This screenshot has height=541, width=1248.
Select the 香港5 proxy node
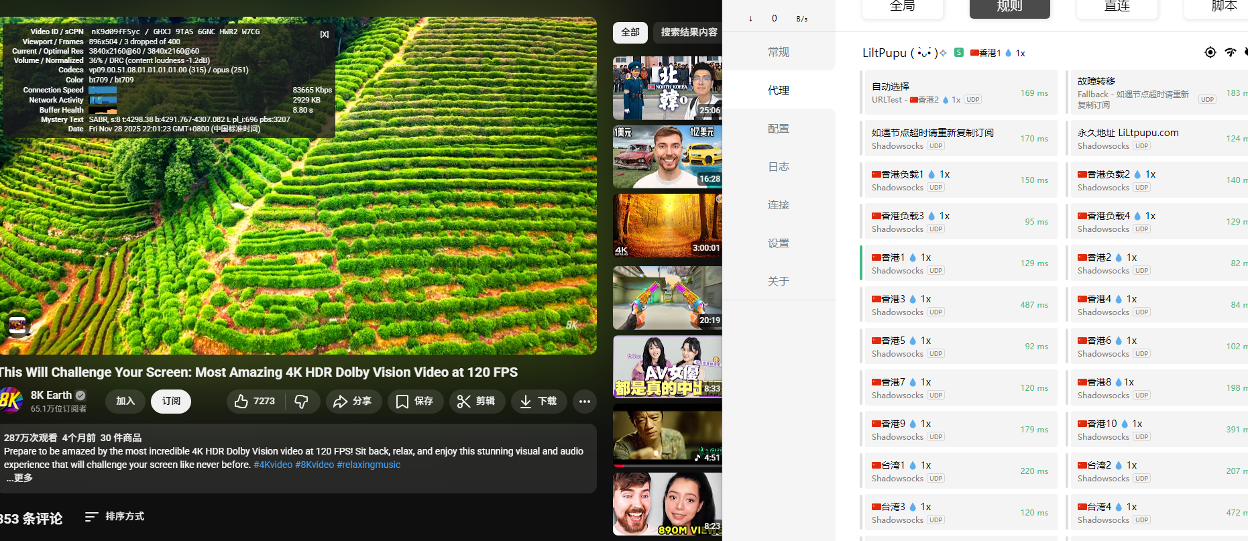click(959, 347)
